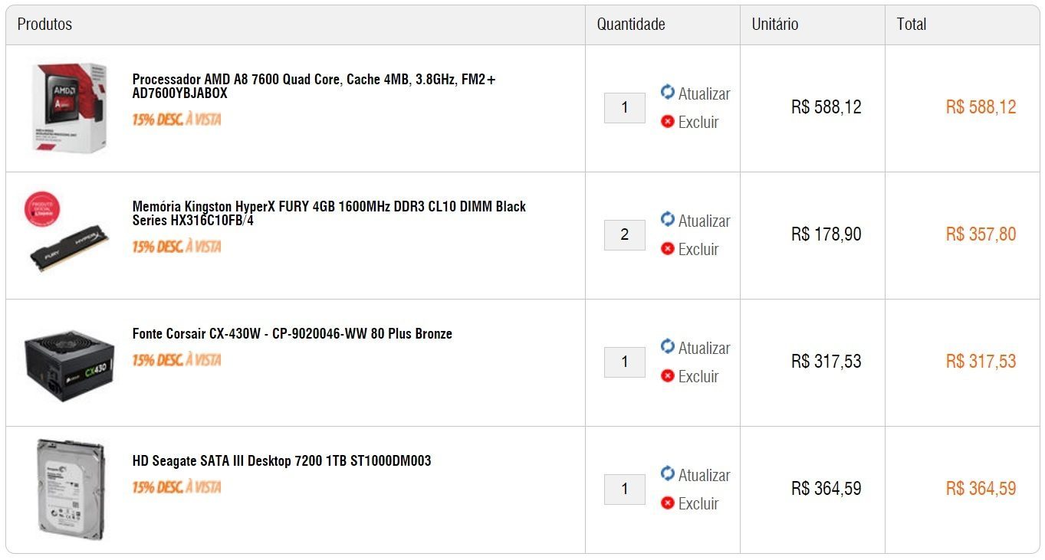Image resolution: width=1045 pixels, height=560 pixels.
Task: Focus the quantity field for AMD A8 processor
Action: (625, 107)
